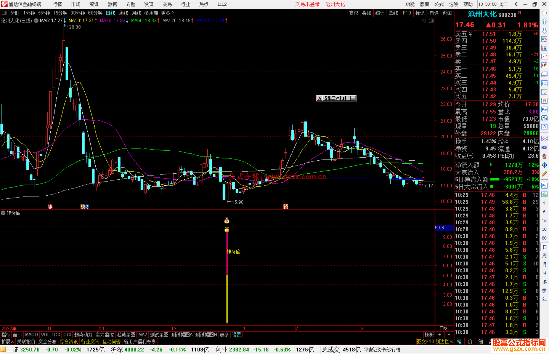Click the 日线 label beside the time axis
The height and width of the screenshot is (354, 549).
[444, 328]
